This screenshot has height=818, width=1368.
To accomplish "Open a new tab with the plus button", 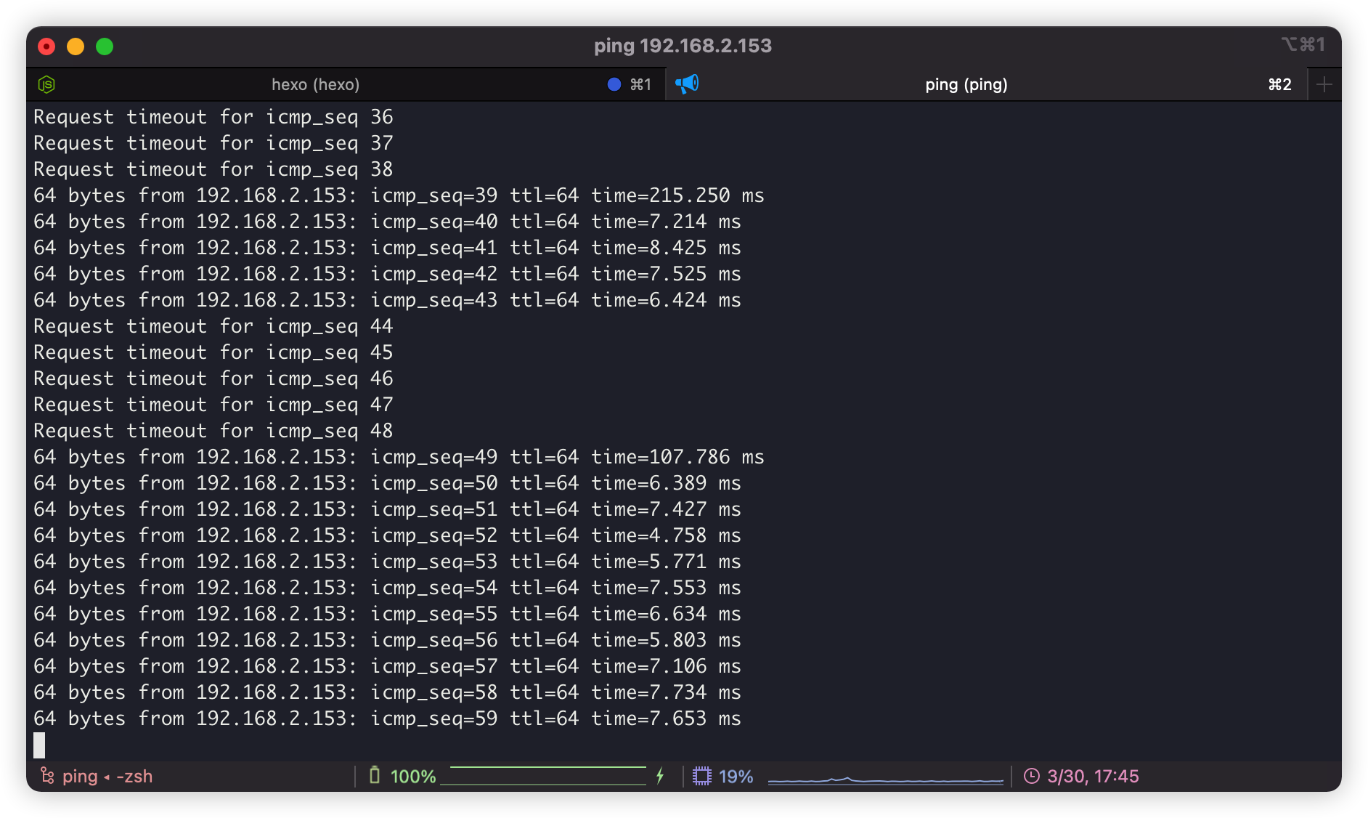I will 1324,84.
